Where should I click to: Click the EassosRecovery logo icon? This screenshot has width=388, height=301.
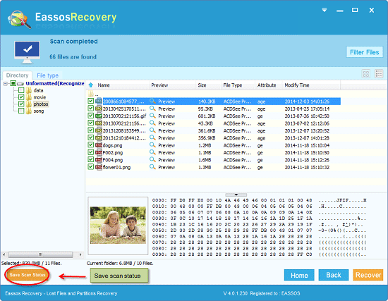[x=19, y=20]
